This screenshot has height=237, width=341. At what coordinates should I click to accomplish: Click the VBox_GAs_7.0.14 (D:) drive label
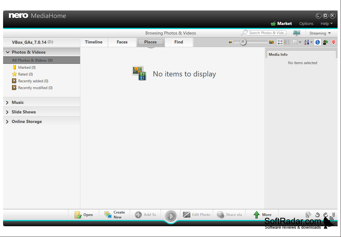tap(33, 42)
